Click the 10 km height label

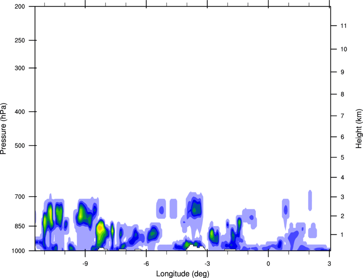click(343, 49)
